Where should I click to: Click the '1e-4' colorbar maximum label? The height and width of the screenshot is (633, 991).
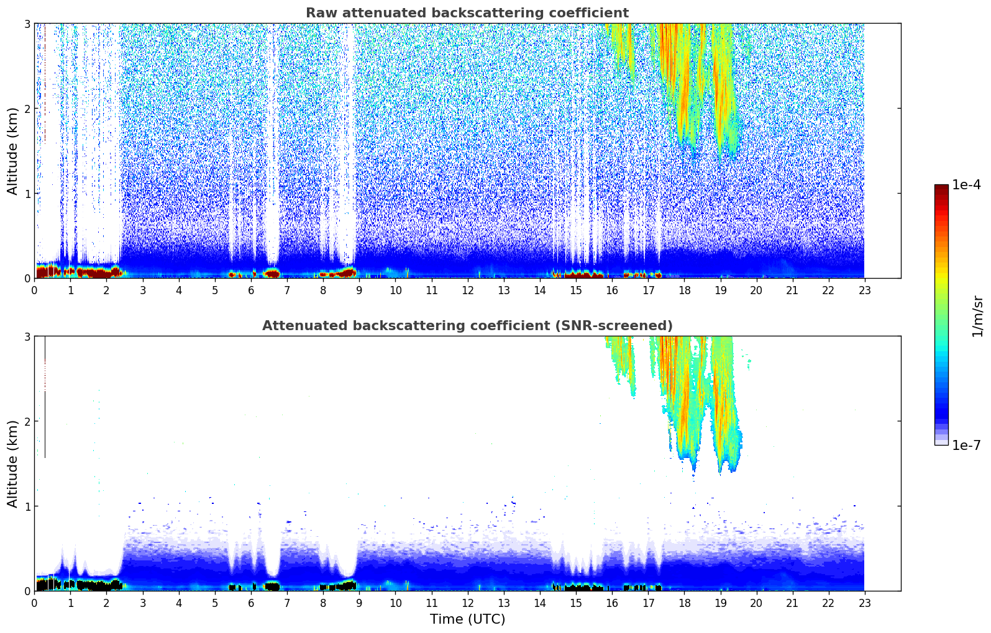coord(966,185)
